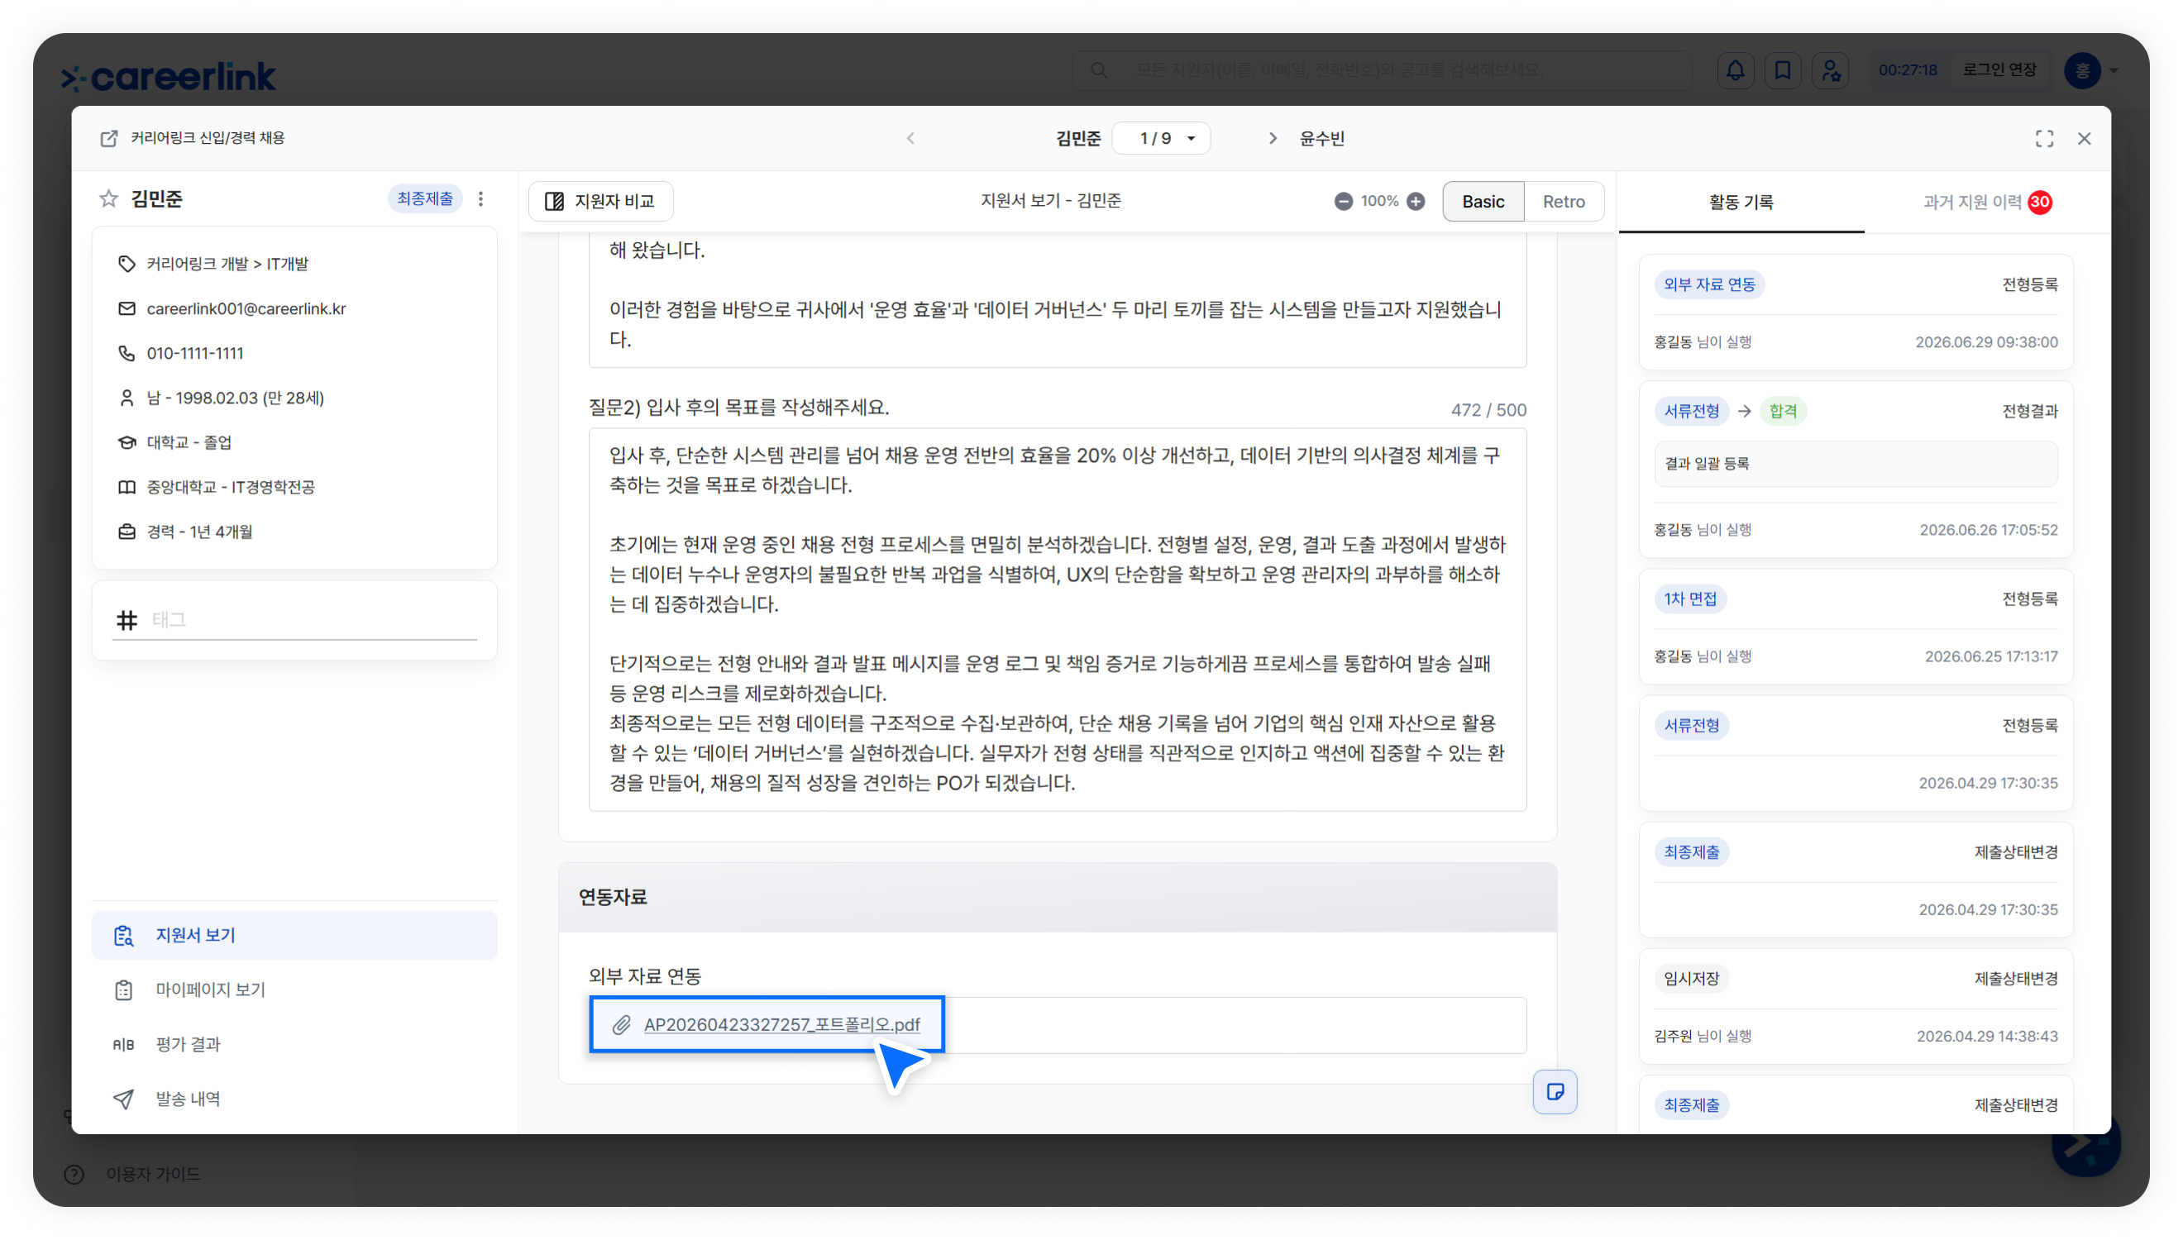Open 마이페이지 보기 in sidebar
The image size is (2183, 1240).
tap(294, 990)
